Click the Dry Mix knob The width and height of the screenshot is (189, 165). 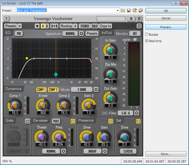tap(110, 74)
